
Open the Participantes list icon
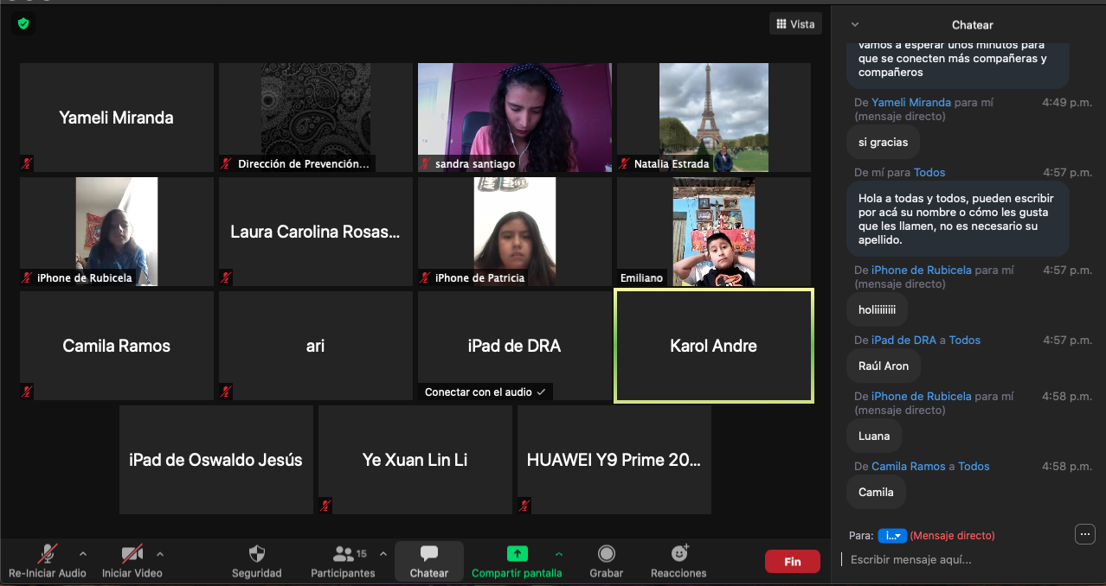tap(344, 554)
